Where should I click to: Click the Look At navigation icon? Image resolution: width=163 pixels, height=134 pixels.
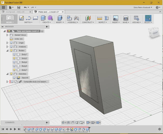point(69,123)
